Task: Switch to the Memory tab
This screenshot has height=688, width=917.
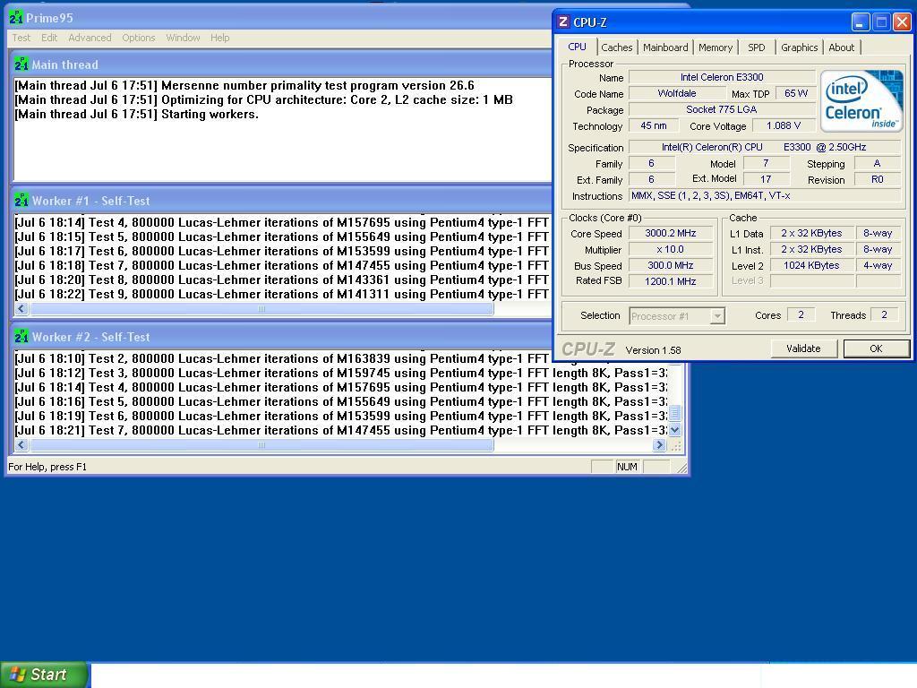Action: (716, 47)
